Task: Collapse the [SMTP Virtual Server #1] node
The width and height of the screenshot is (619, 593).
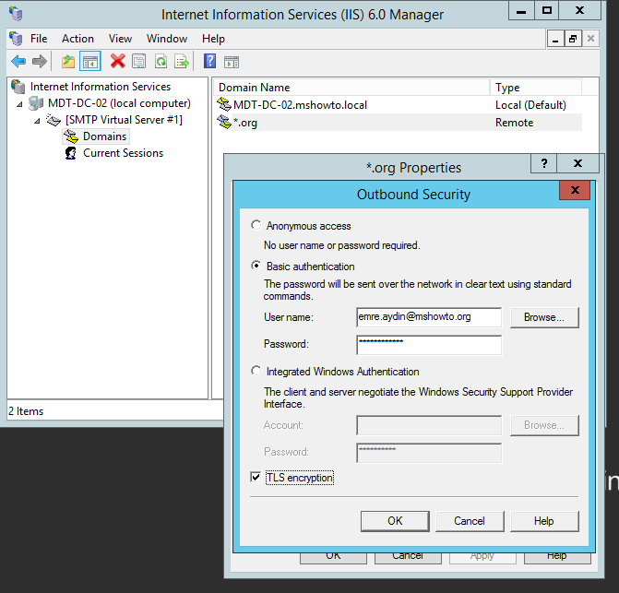Action: 37,121
